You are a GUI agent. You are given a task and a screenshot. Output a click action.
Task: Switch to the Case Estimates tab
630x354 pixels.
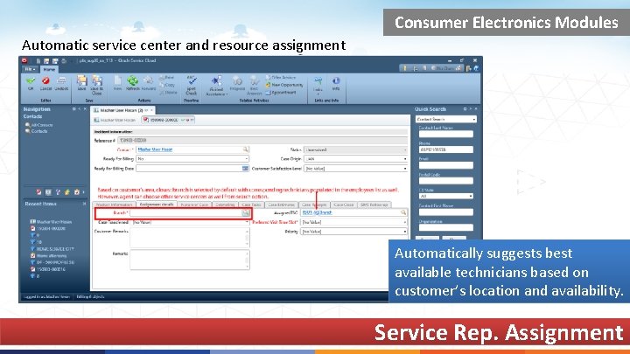click(x=281, y=205)
